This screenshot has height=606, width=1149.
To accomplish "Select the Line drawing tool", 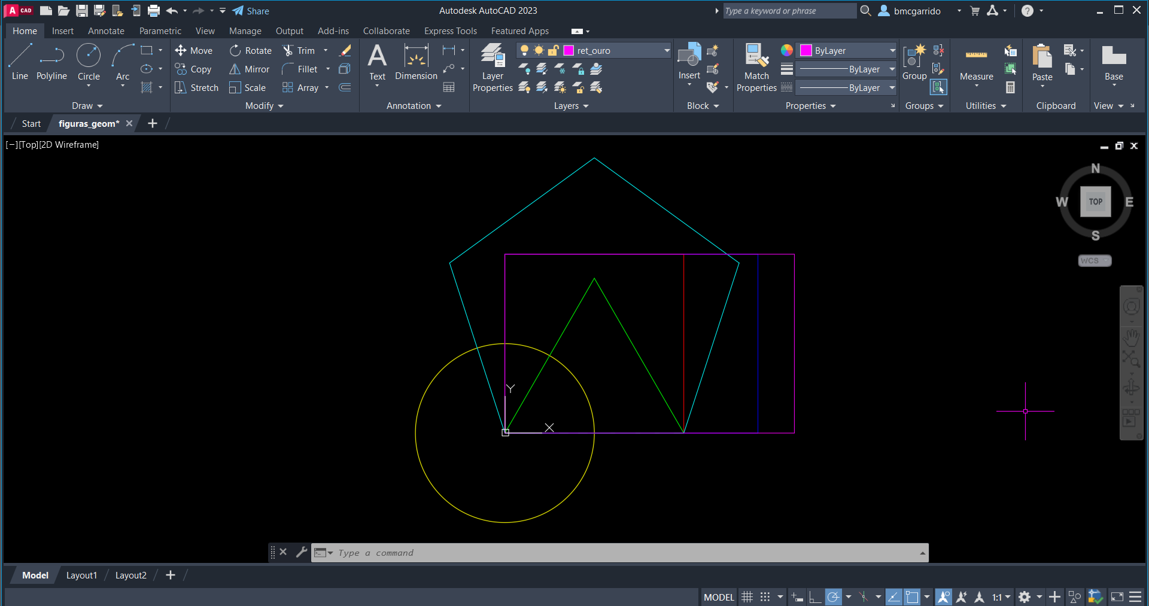I will pyautogui.click(x=20, y=61).
